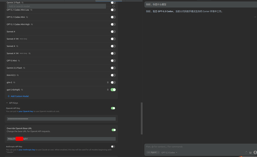
Task: Open the GPT-5.3 Codex model selector
Action: (169, 152)
